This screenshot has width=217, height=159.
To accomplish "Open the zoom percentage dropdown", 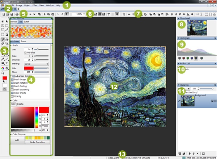I will 84,14.
